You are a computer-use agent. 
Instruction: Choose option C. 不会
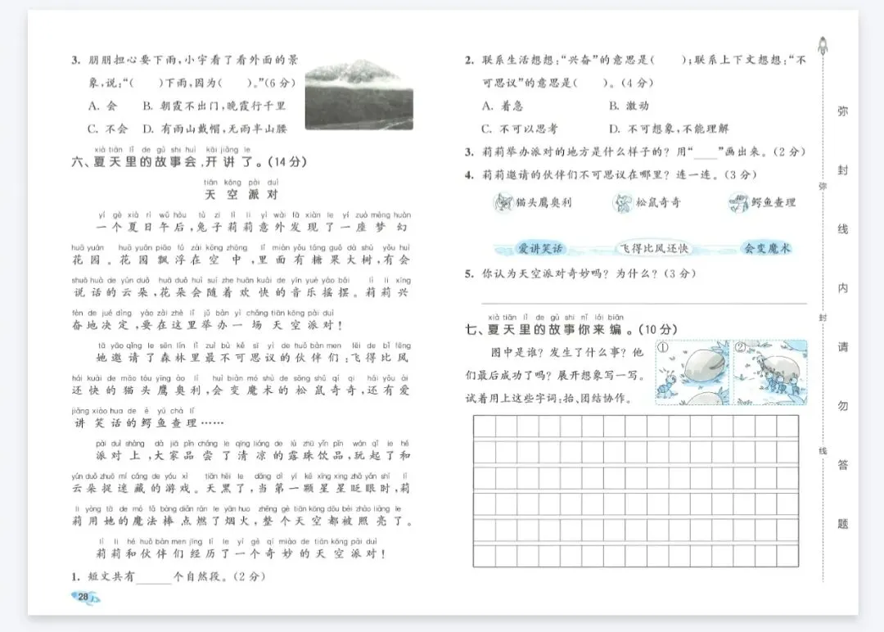click(108, 129)
